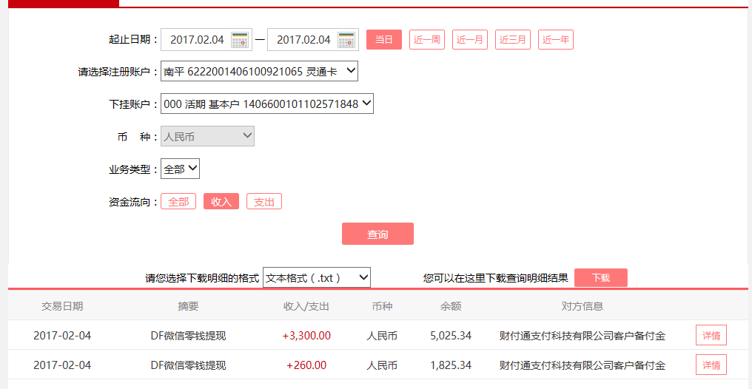Open the end date calendar picker icon

point(346,40)
